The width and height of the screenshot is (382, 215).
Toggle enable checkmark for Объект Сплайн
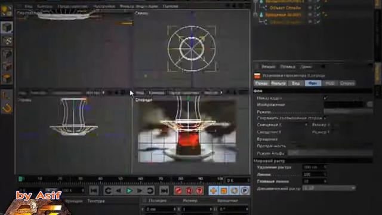(318, 8)
